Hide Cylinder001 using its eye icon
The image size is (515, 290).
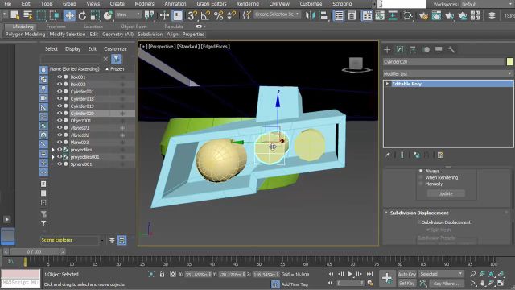(60, 91)
